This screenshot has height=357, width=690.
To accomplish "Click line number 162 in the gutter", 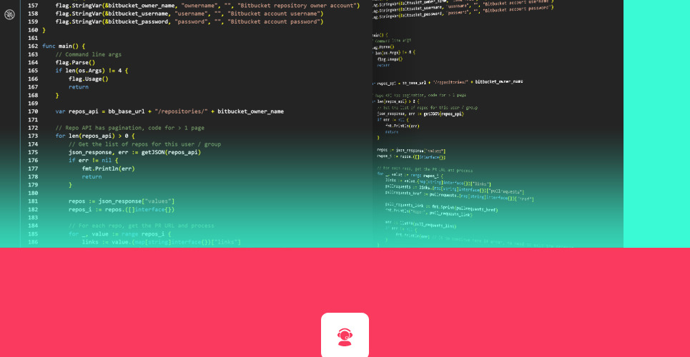I will [33, 46].
